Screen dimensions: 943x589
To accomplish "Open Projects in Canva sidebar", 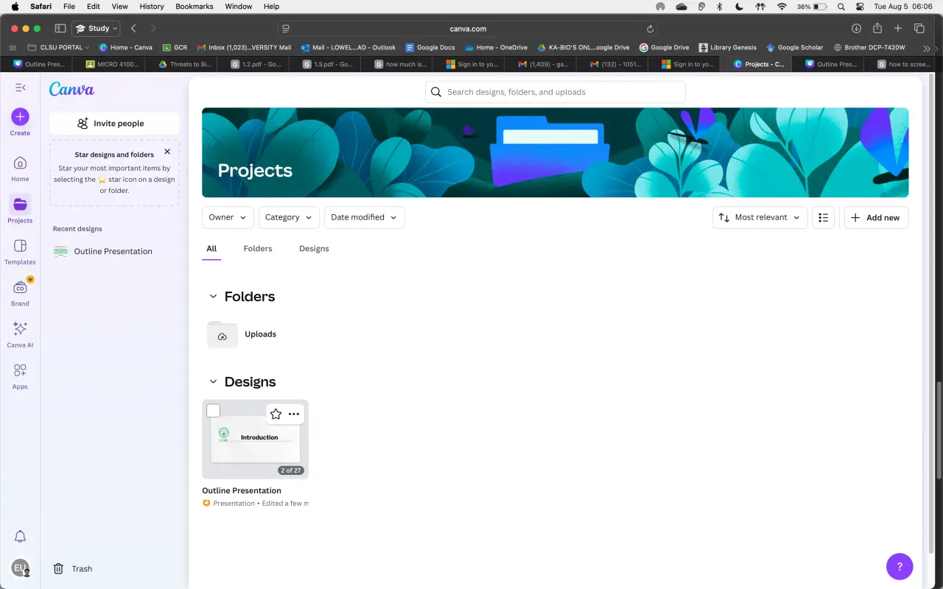I will [20, 210].
